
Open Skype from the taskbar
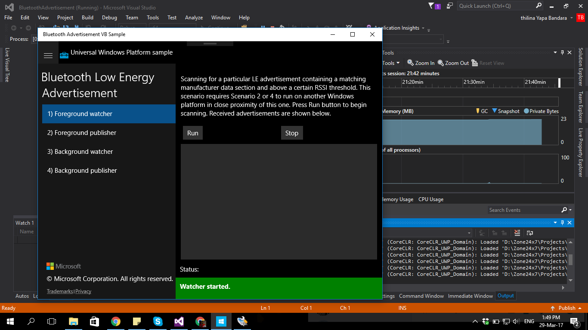click(158, 321)
